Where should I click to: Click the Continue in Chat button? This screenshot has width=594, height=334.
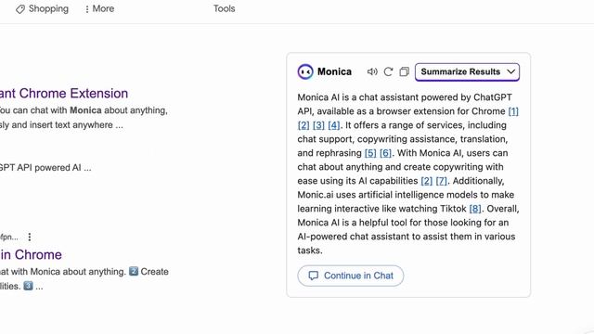click(351, 276)
